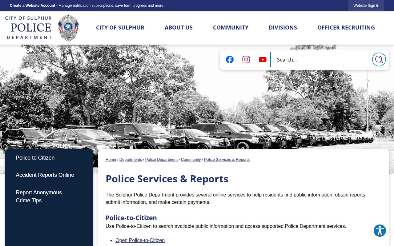Open the Officer Recruiting menu
The height and width of the screenshot is (246, 394).
tap(346, 28)
